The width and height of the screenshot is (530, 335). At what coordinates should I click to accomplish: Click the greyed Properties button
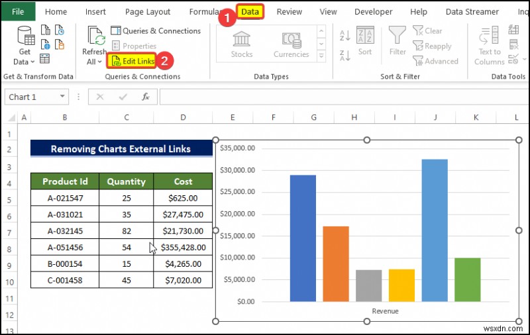134,46
